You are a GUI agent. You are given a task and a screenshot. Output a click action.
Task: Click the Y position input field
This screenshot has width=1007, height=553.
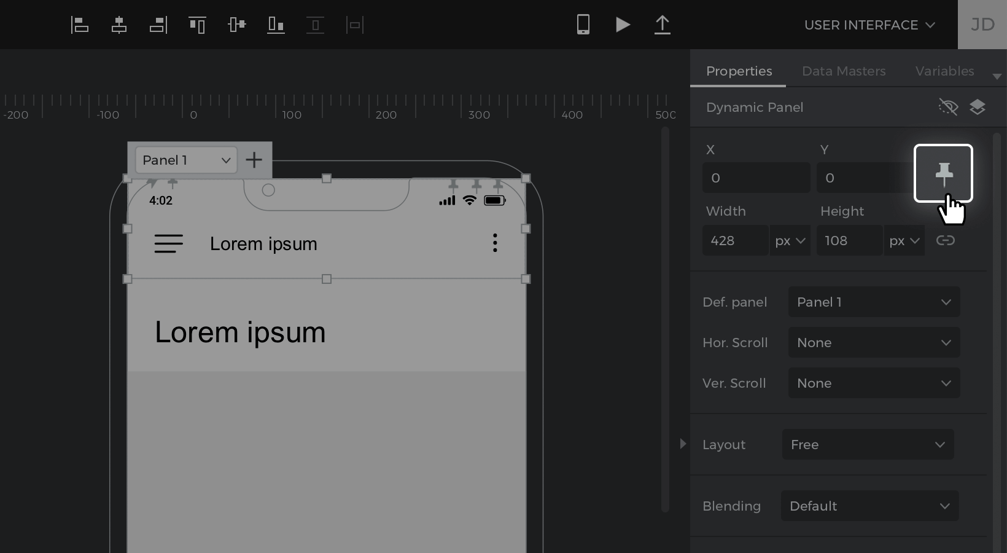click(x=865, y=178)
